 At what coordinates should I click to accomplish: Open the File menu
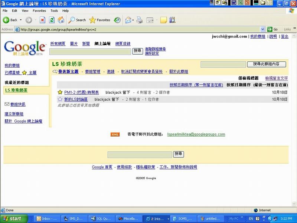5,11
